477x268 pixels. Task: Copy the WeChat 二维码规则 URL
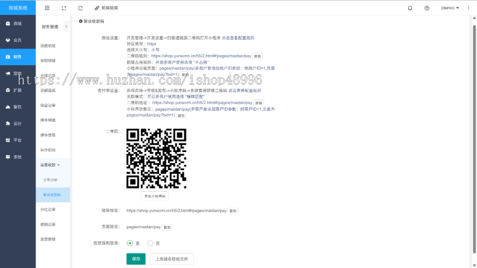point(258,56)
